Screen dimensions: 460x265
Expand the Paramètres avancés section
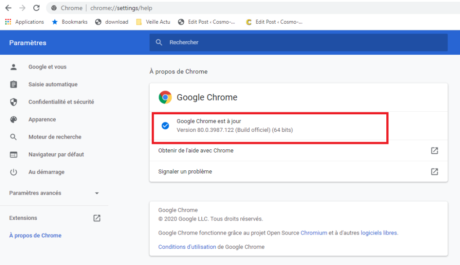(x=54, y=193)
